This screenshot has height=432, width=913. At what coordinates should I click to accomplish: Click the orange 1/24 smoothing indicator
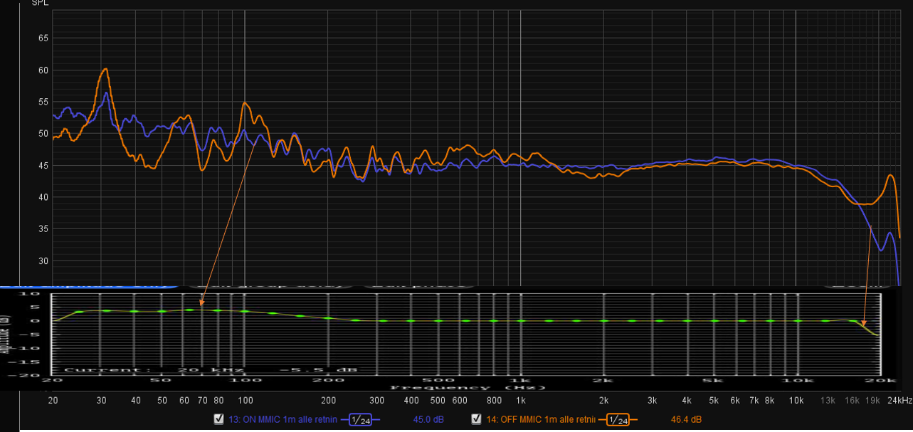tap(617, 420)
